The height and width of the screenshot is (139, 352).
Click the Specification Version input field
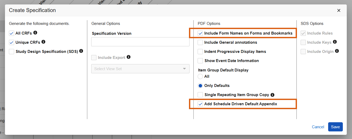(x=140, y=42)
